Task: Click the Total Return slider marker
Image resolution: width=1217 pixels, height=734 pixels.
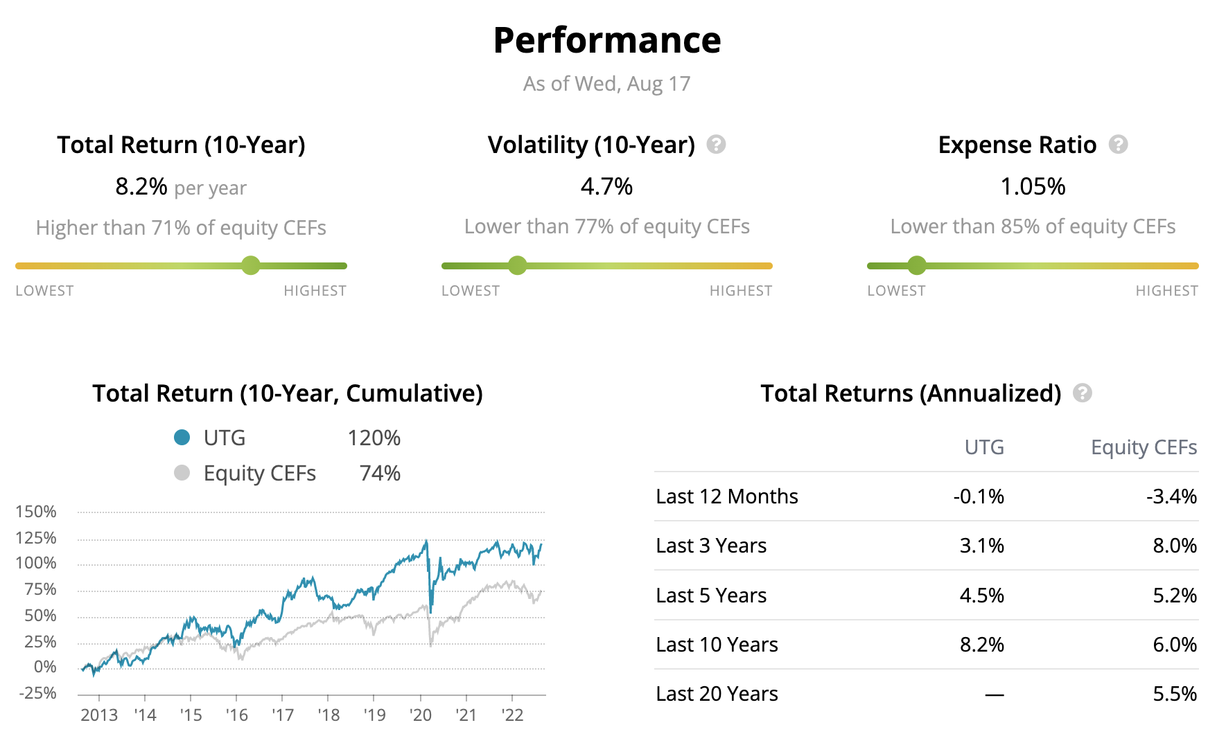Action: (251, 265)
